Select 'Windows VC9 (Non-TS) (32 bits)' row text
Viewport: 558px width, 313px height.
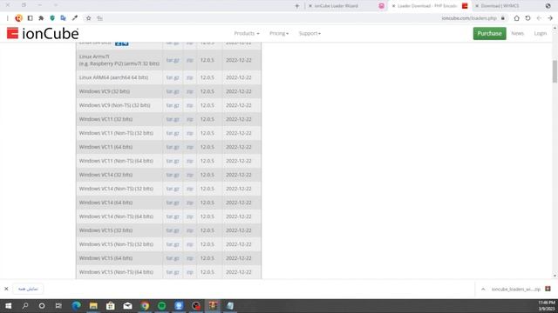[x=114, y=105]
